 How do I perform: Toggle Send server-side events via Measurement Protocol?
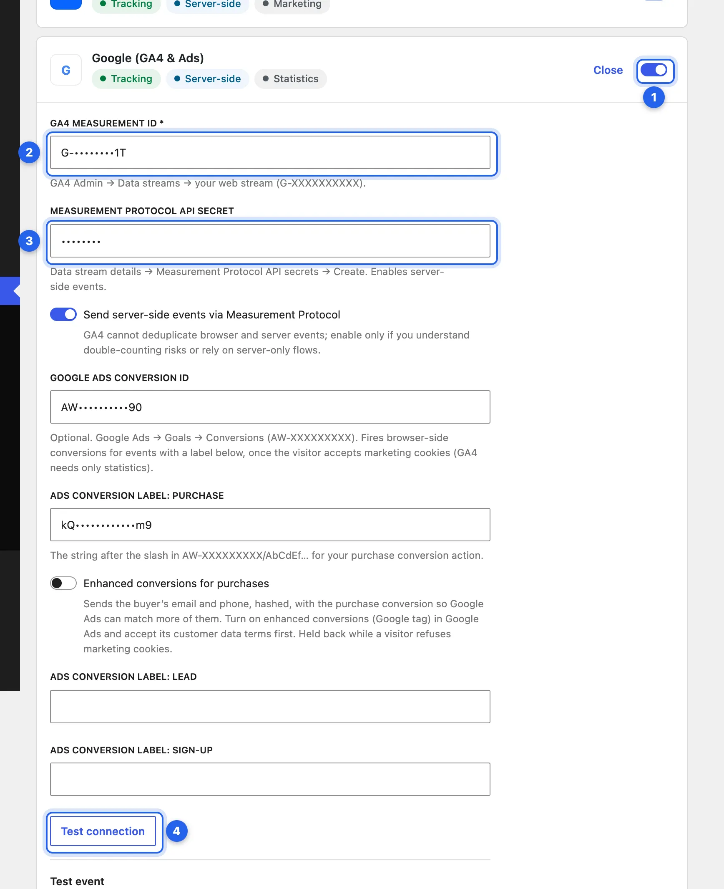[63, 314]
